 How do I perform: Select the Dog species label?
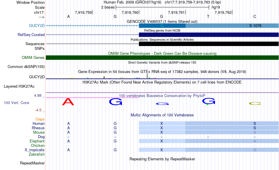(x=41, y=137)
